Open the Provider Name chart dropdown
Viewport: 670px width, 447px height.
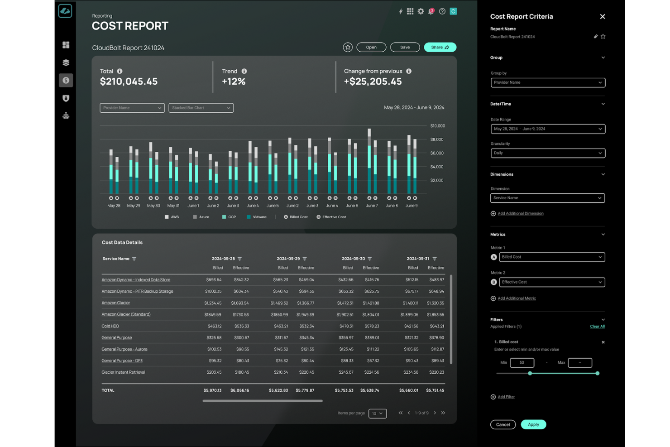coord(132,108)
